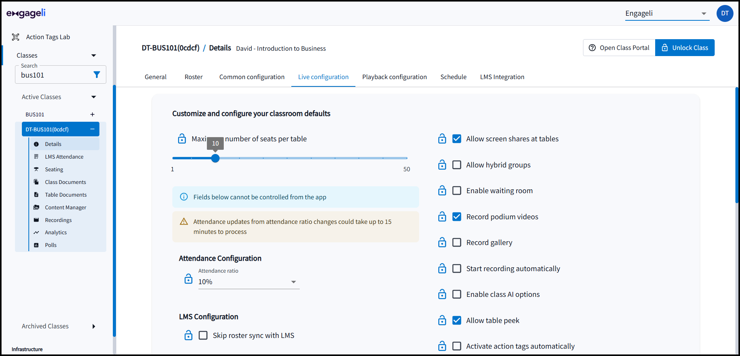Open the Class Portal
The height and width of the screenshot is (356, 740).
619,48
